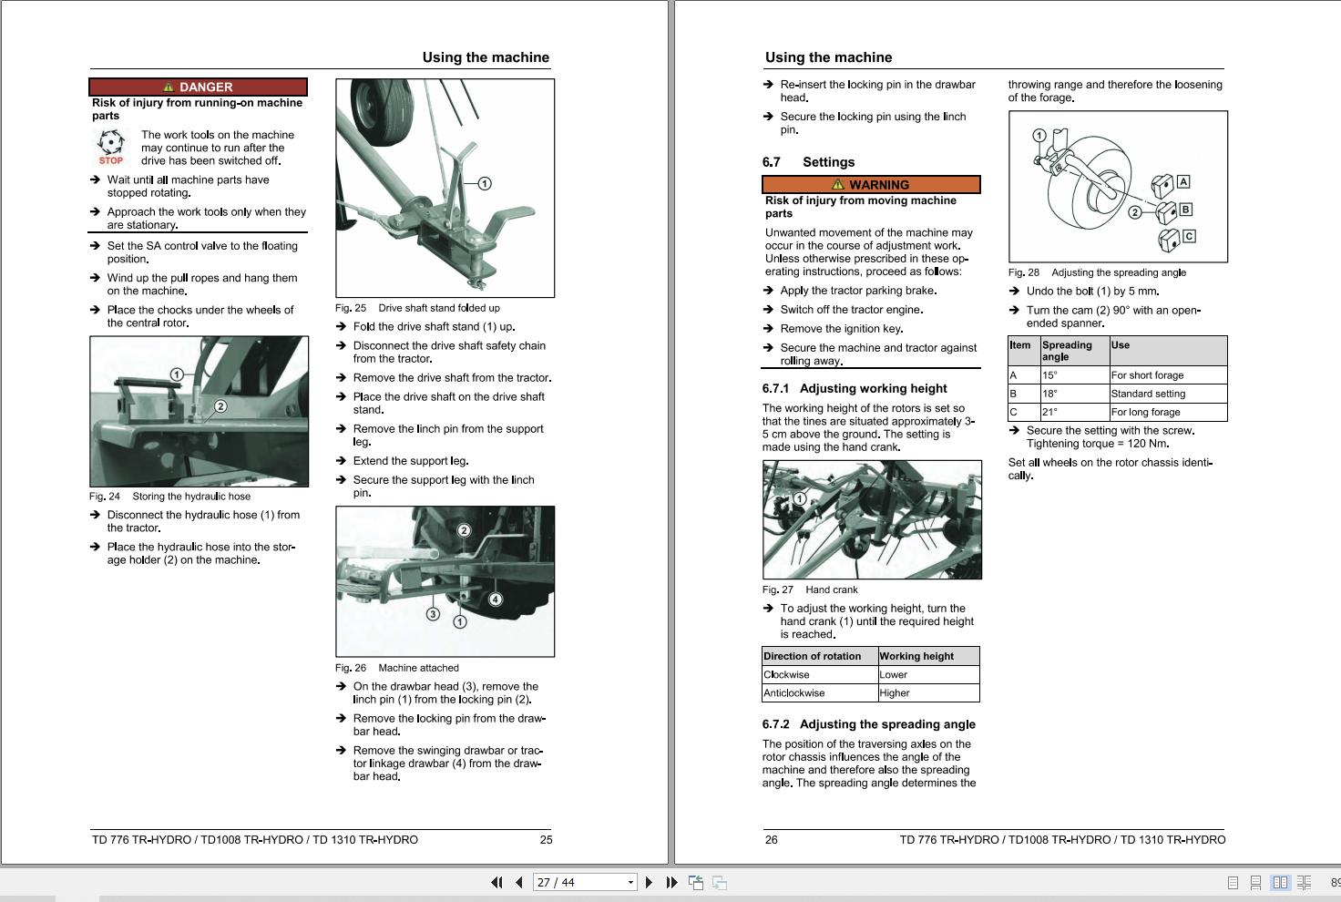Click table cell 'Anticlockwise'
1341x902 pixels.
[x=819, y=693]
